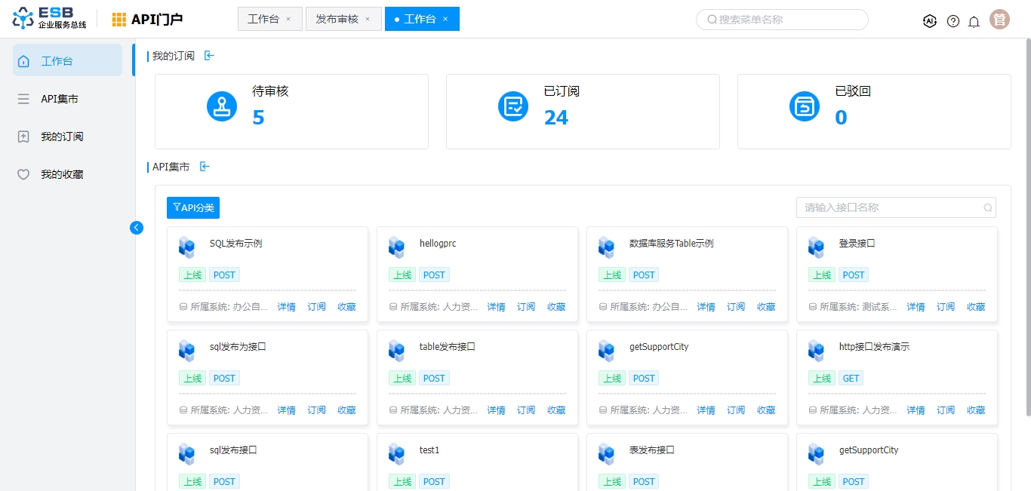This screenshot has width=1031, height=491.
Task: Open the API分类 filter button
Action: 193,207
